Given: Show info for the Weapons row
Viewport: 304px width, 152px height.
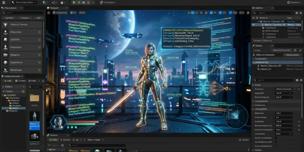Looking at the screenshot, I should [39, 55].
